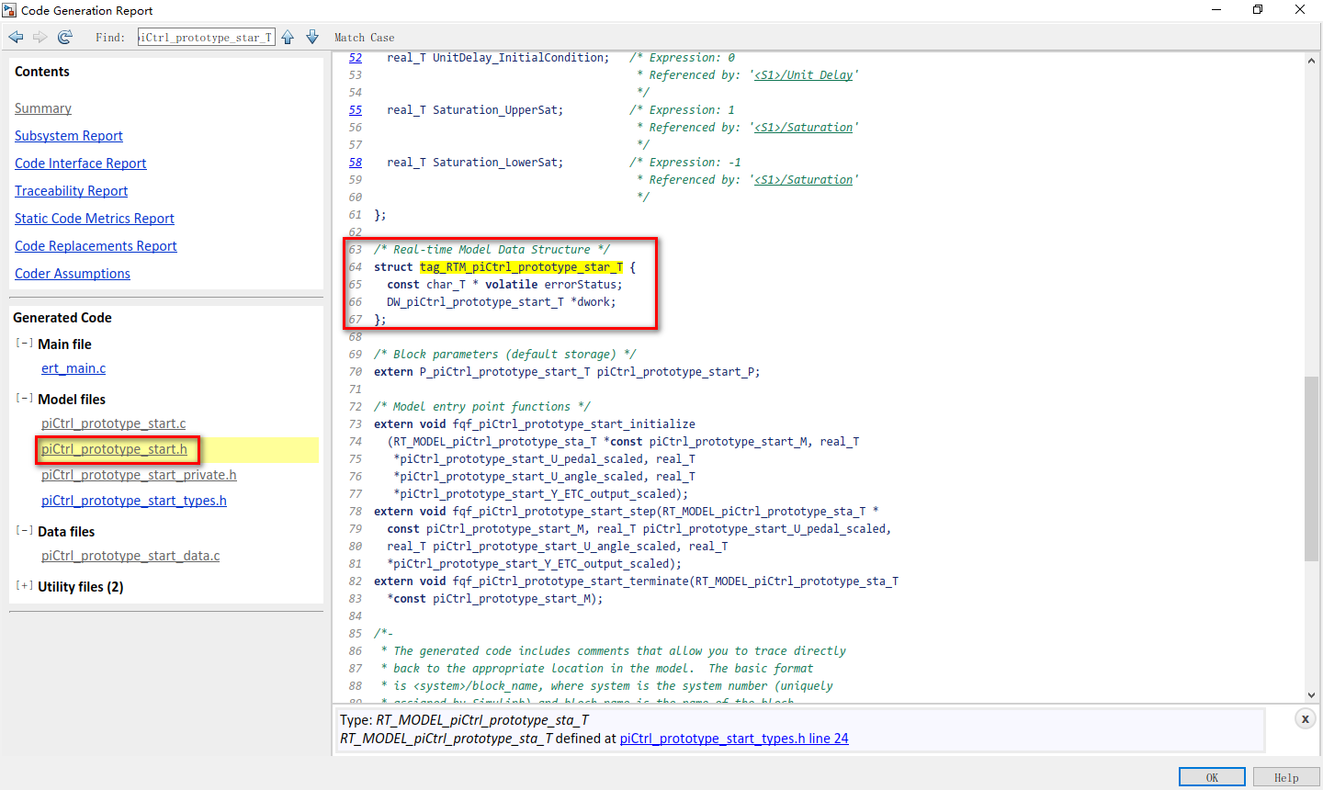Dismiss the type info pane with its X icon
This screenshot has height=790, width=1323.
(1305, 718)
